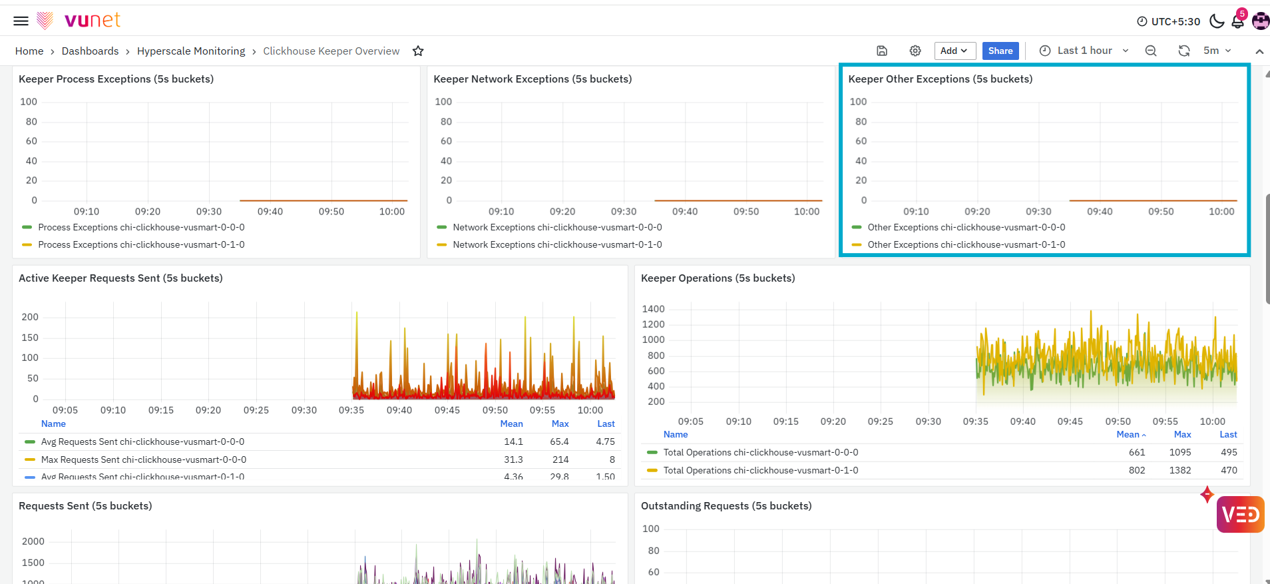
Task: Expand the Add dropdown menu
Action: (x=954, y=51)
